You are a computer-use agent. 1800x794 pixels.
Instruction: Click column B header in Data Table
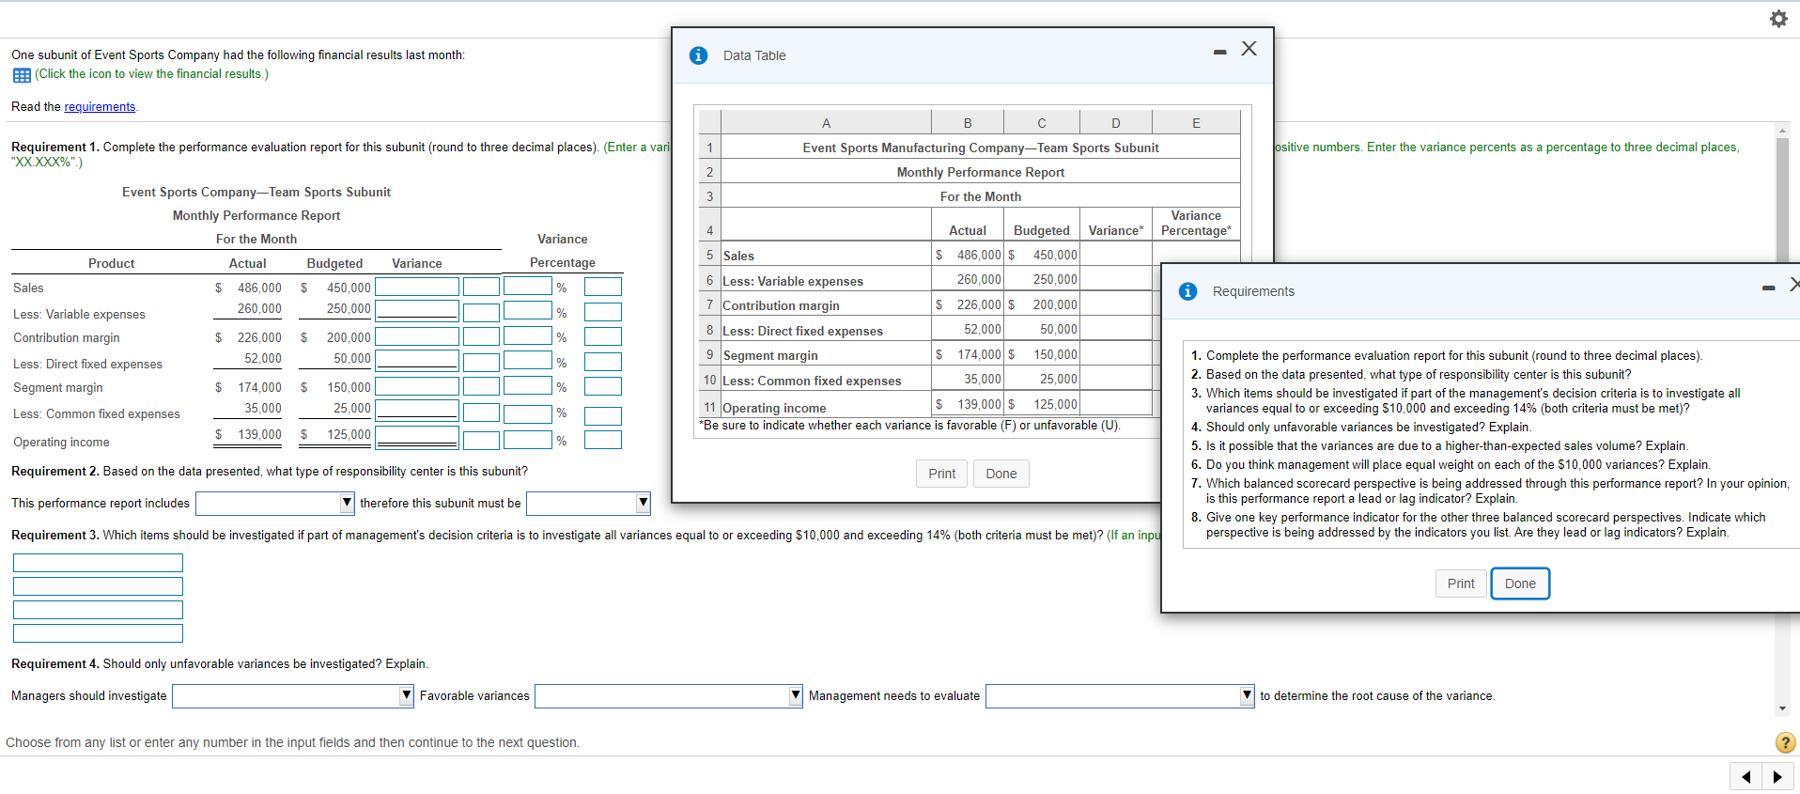(968, 122)
